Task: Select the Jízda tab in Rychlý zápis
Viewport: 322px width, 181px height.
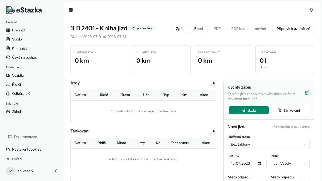Action: tap(249, 110)
